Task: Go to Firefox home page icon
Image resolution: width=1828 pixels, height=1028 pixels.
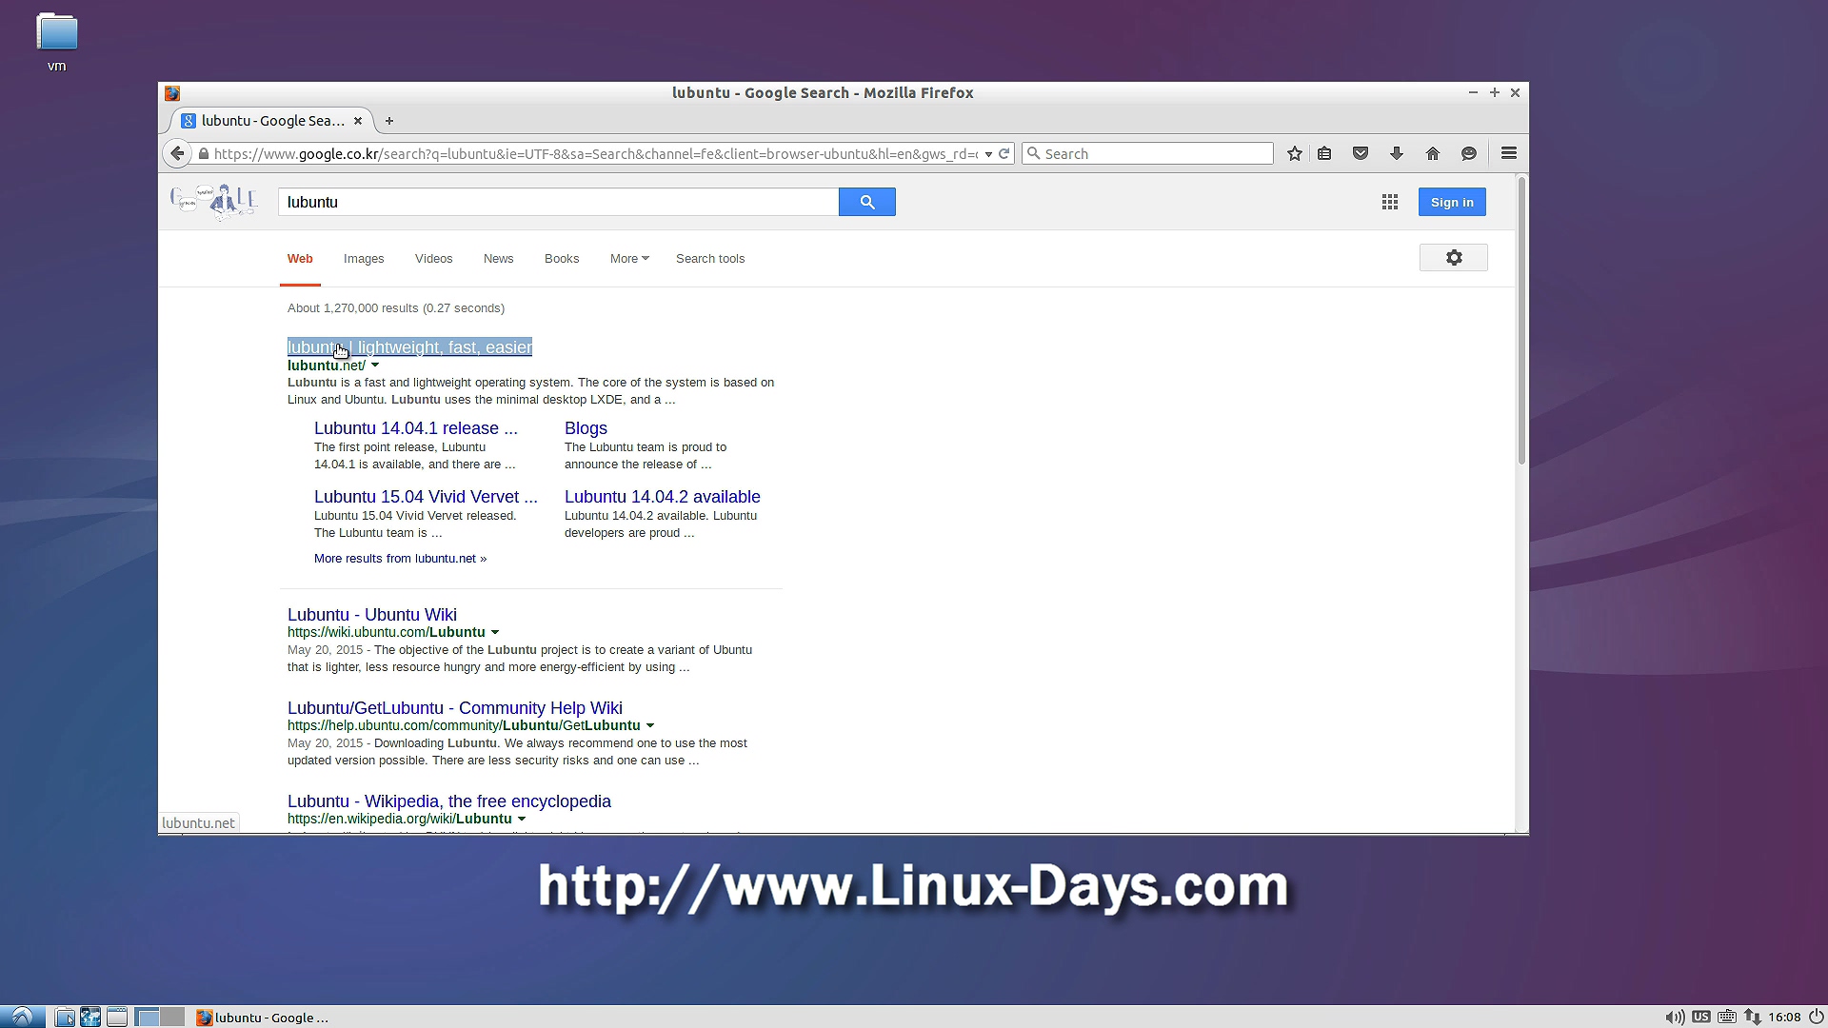Action: pyautogui.click(x=1433, y=153)
